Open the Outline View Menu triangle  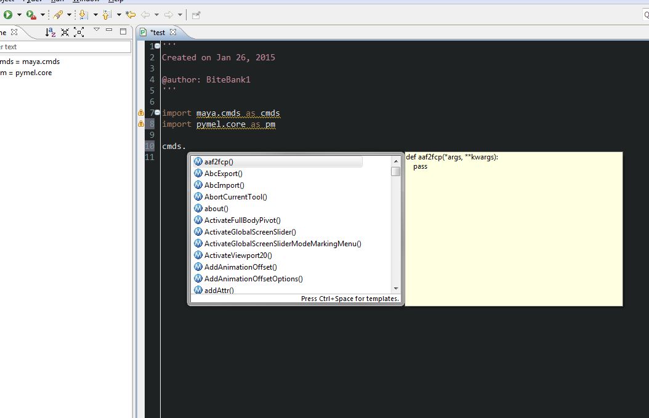97,30
